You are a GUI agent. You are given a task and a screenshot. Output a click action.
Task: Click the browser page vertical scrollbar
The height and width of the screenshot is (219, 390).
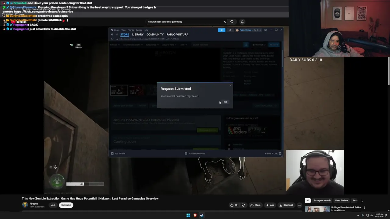tap(388, 71)
